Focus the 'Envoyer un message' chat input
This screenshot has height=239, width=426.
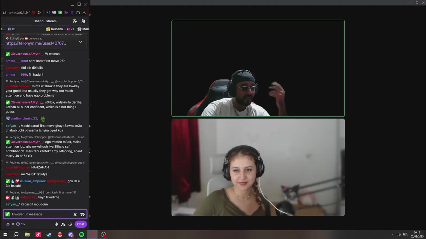[45, 214]
